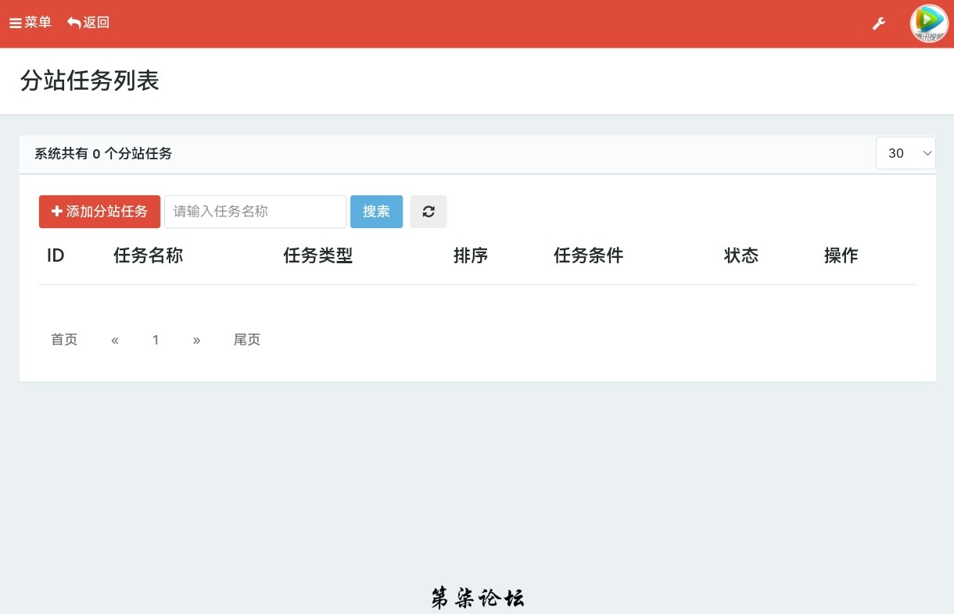Select page 1 in the pagination
This screenshot has height=614, width=954.
tap(156, 340)
